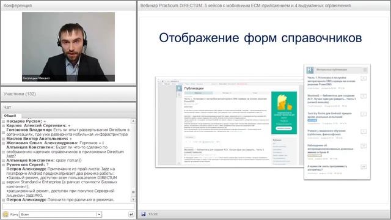Click the message icon beside Желиновач Ольга Александровна
Image resolution: width=391 pixels, height=220 pixels.
(x=4, y=143)
